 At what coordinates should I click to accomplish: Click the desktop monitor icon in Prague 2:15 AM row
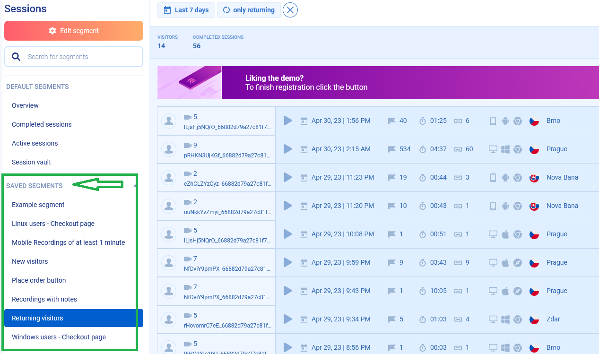point(493,149)
